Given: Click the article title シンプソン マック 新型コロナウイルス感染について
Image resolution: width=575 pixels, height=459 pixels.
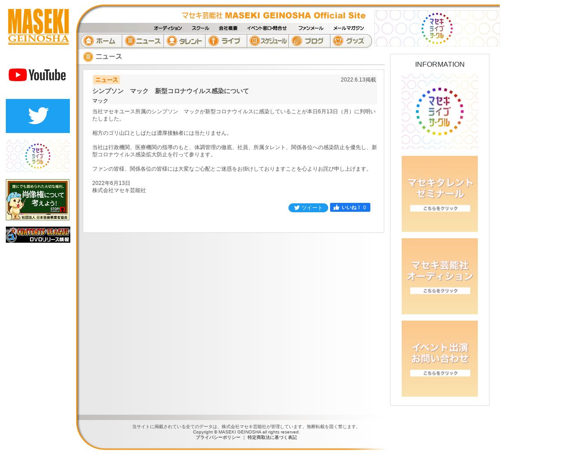Looking at the screenshot, I should point(171,91).
